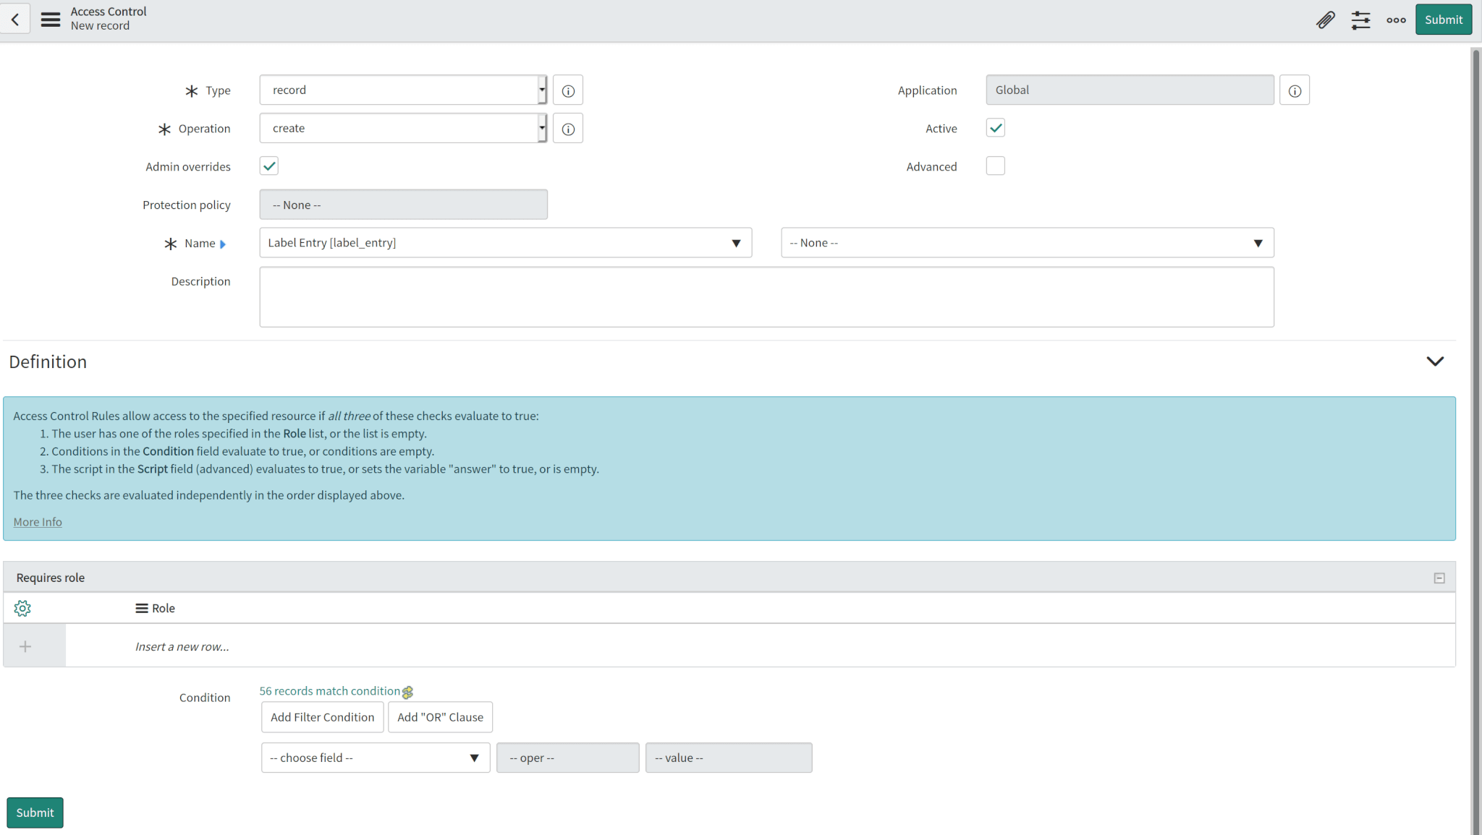This screenshot has height=835, width=1482.
Task: Select the Name second dropdown (None)
Action: click(x=1027, y=242)
